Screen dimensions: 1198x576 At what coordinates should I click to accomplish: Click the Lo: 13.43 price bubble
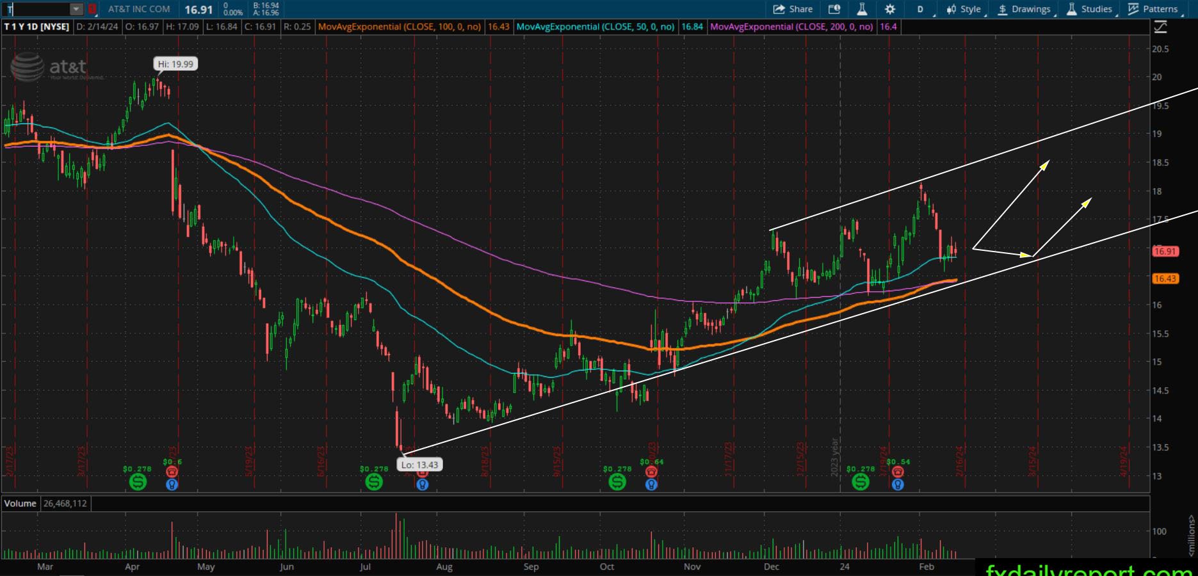(420, 465)
